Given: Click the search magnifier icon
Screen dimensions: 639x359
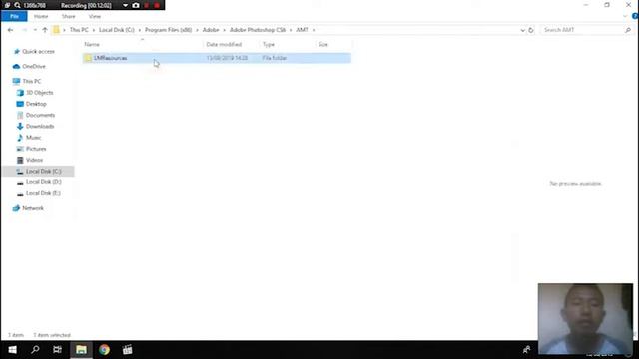Looking at the screenshot, I should [628, 30].
